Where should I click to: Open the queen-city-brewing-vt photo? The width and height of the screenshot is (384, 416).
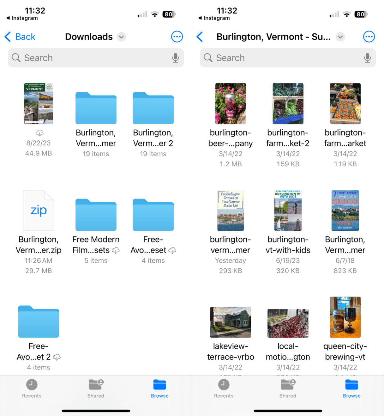coord(345,317)
